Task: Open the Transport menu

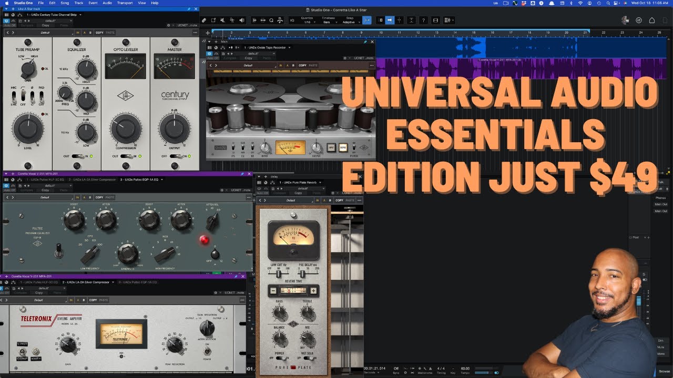Action: tap(125, 3)
